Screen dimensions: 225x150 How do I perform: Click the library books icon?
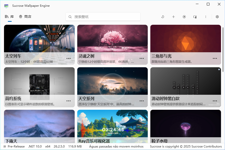click(6, 16)
